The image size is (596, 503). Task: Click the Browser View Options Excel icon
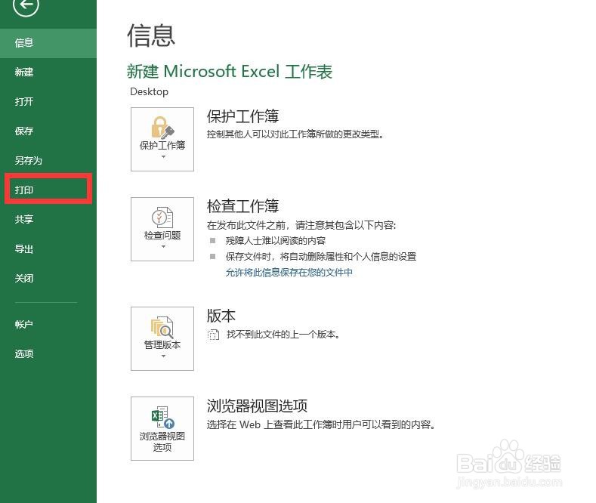(x=162, y=417)
